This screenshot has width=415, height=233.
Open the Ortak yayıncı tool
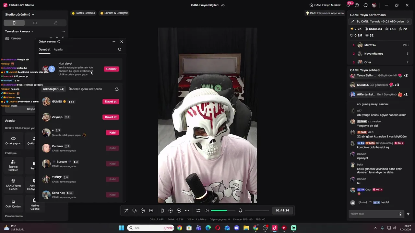coord(13,141)
